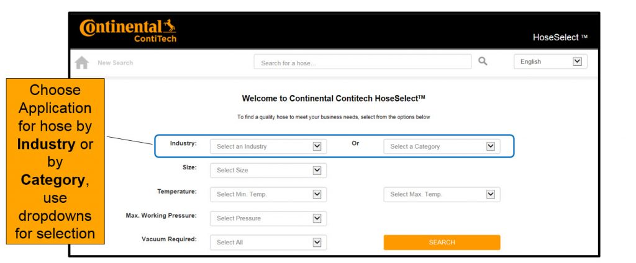Open the Select Max. Temp. dropdown
Image resolution: width=636 pixels, height=263 pixels.
(x=442, y=194)
